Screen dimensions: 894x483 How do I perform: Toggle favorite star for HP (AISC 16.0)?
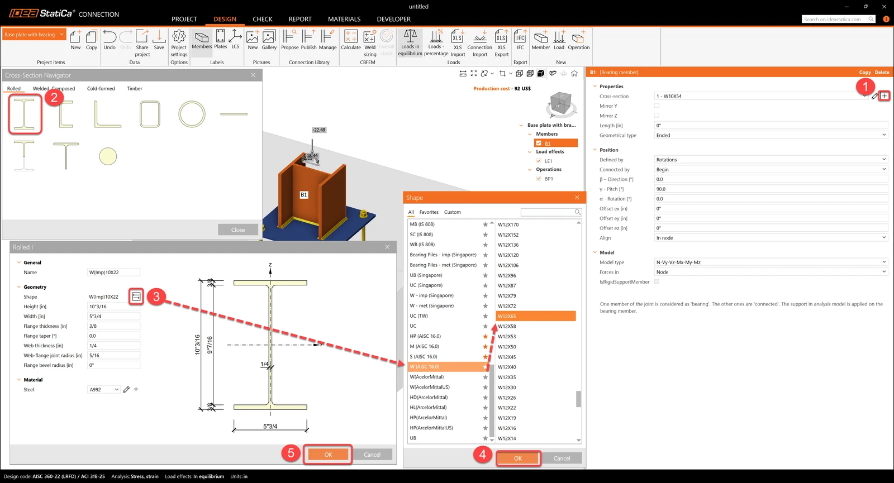(485, 336)
